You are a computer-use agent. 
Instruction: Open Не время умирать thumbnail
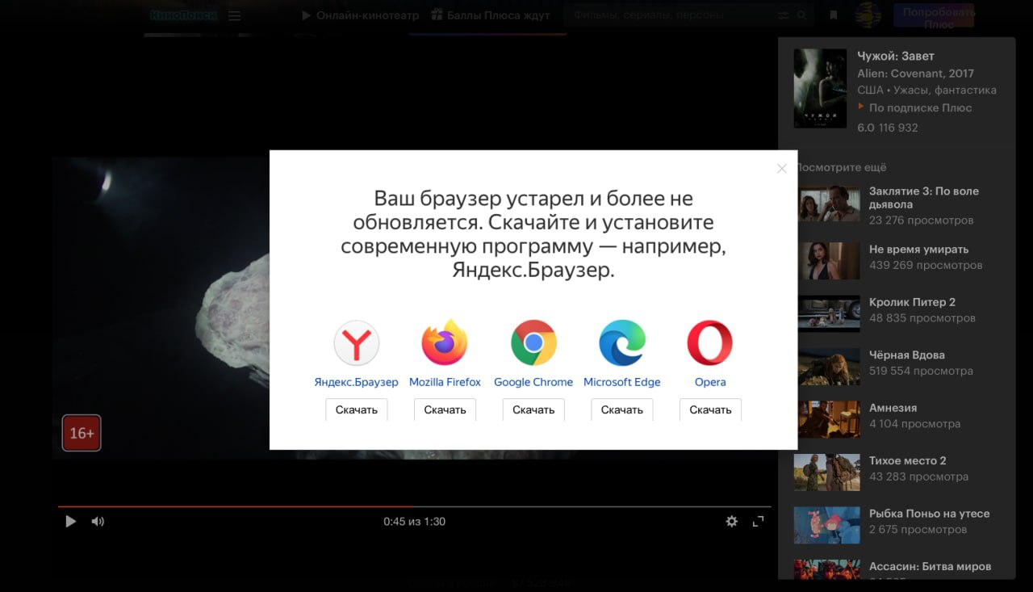pyautogui.click(x=829, y=261)
